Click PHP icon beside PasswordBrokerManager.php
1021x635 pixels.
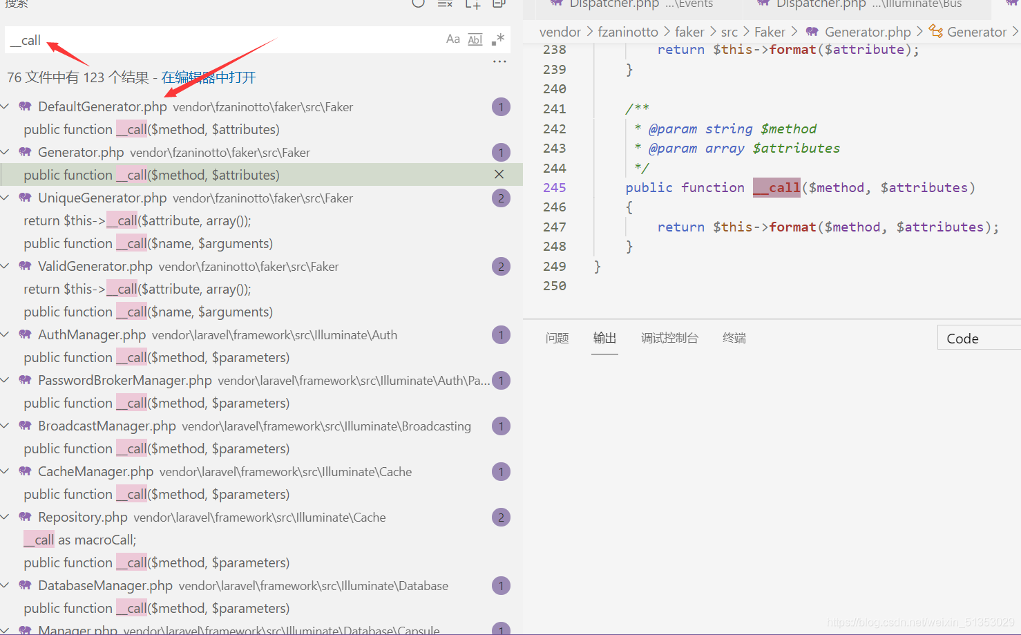pyautogui.click(x=25, y=380)
